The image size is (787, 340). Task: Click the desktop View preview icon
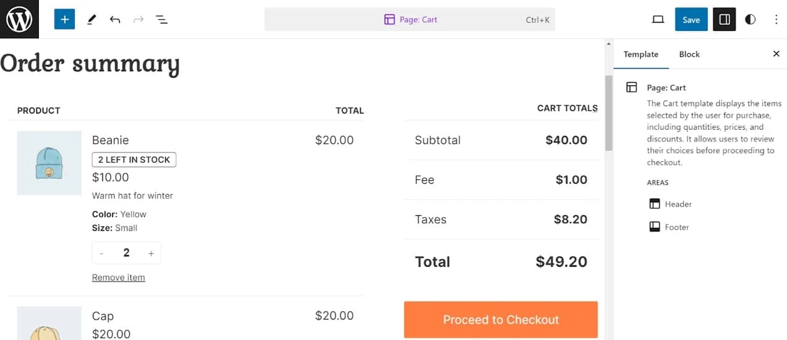[658, 19]
